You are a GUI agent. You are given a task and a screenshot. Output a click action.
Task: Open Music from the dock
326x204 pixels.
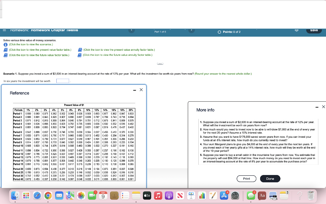click(x=158, y=195)
